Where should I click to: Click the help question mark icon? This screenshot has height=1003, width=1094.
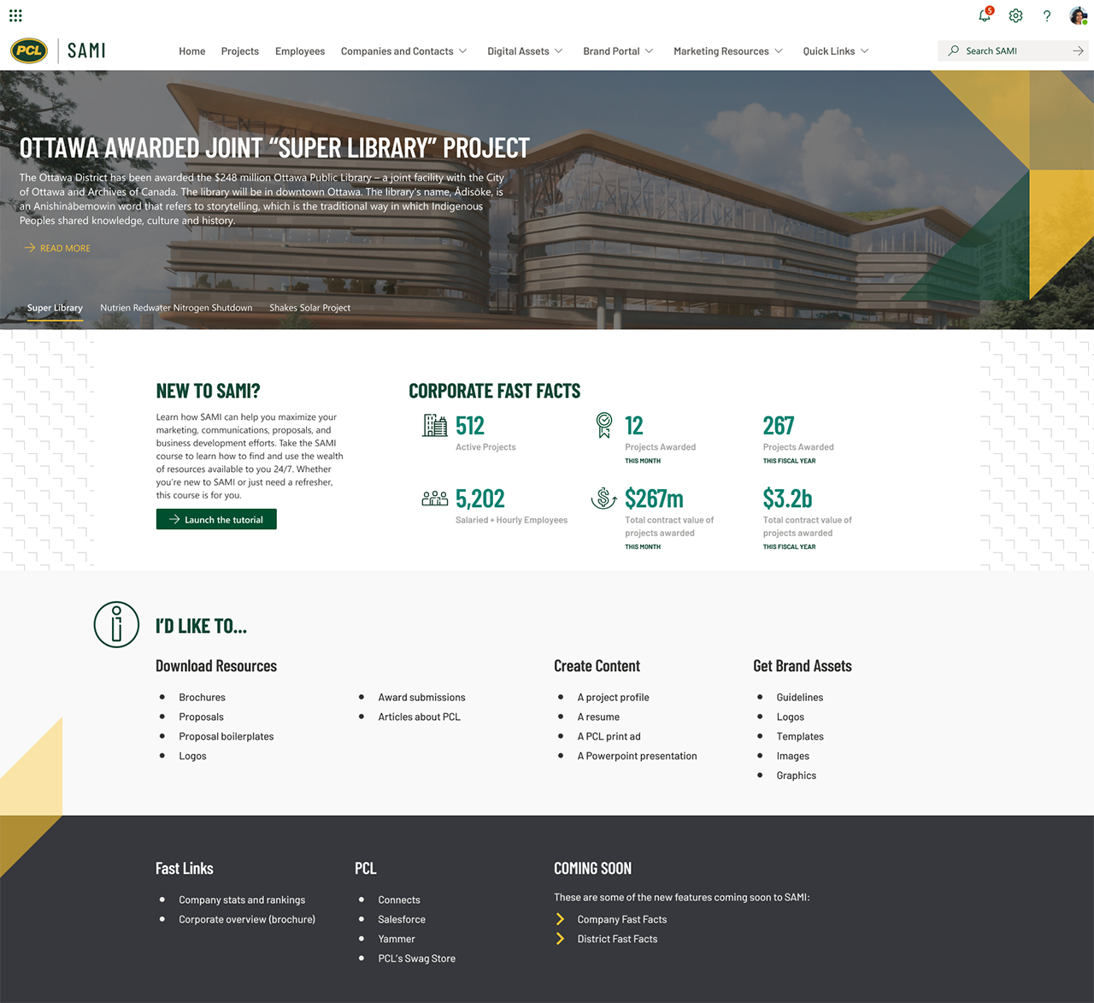(1047, 15)
